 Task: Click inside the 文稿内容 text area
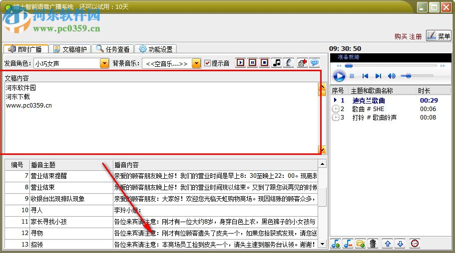[x=161, y=118]
